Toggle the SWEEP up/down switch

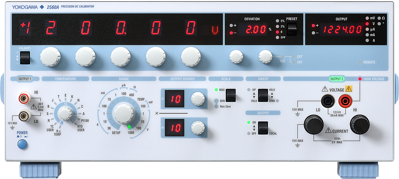coord(263,95)
